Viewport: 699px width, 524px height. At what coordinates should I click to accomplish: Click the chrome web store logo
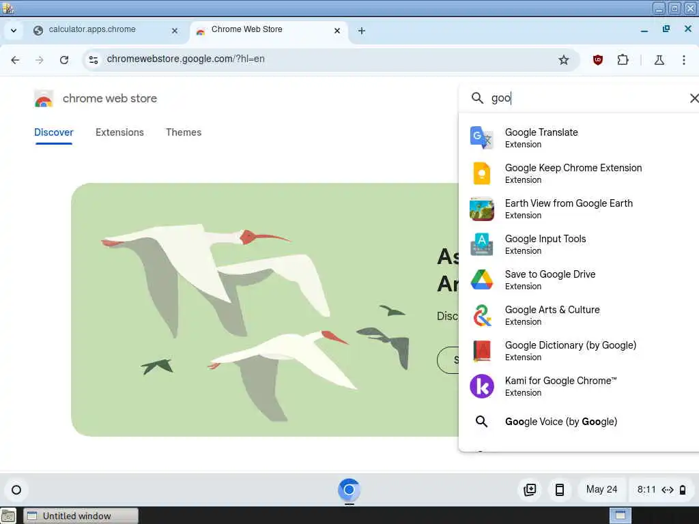pos(44,98)
